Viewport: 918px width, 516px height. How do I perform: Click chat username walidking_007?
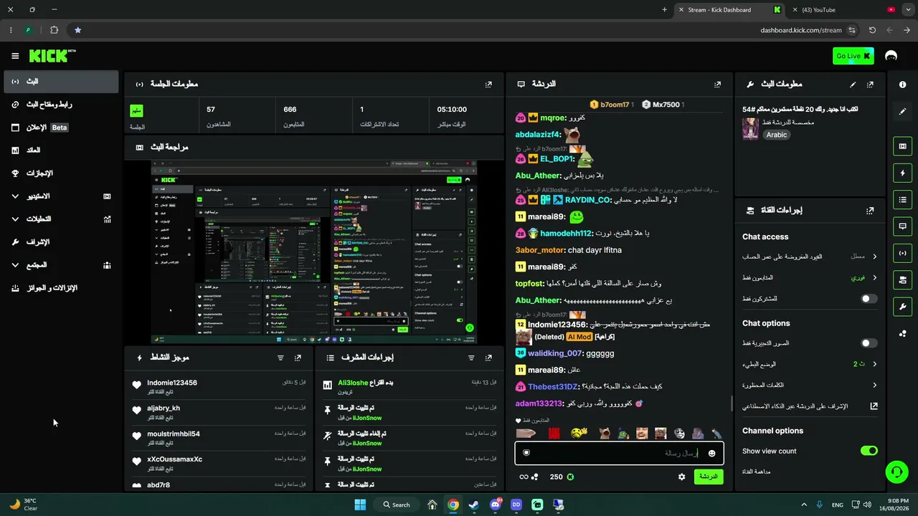556,353
